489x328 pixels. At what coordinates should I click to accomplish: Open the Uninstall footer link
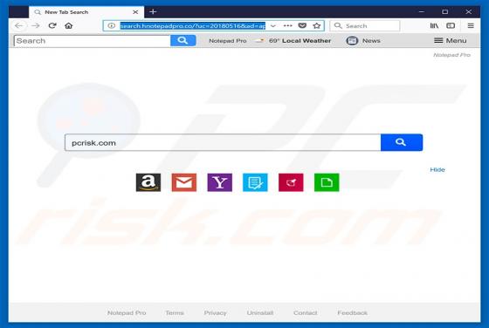pos(260,313)
